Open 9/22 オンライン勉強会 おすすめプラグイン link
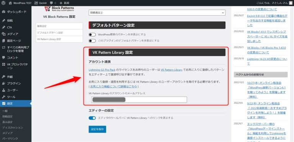 pyautogui.click(x=266, y=110)
